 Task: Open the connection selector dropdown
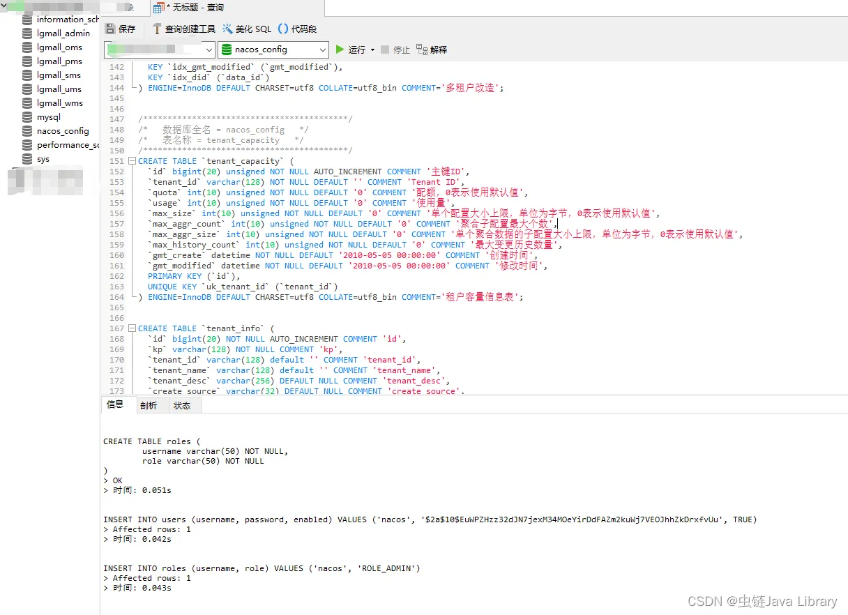point(209,50)
